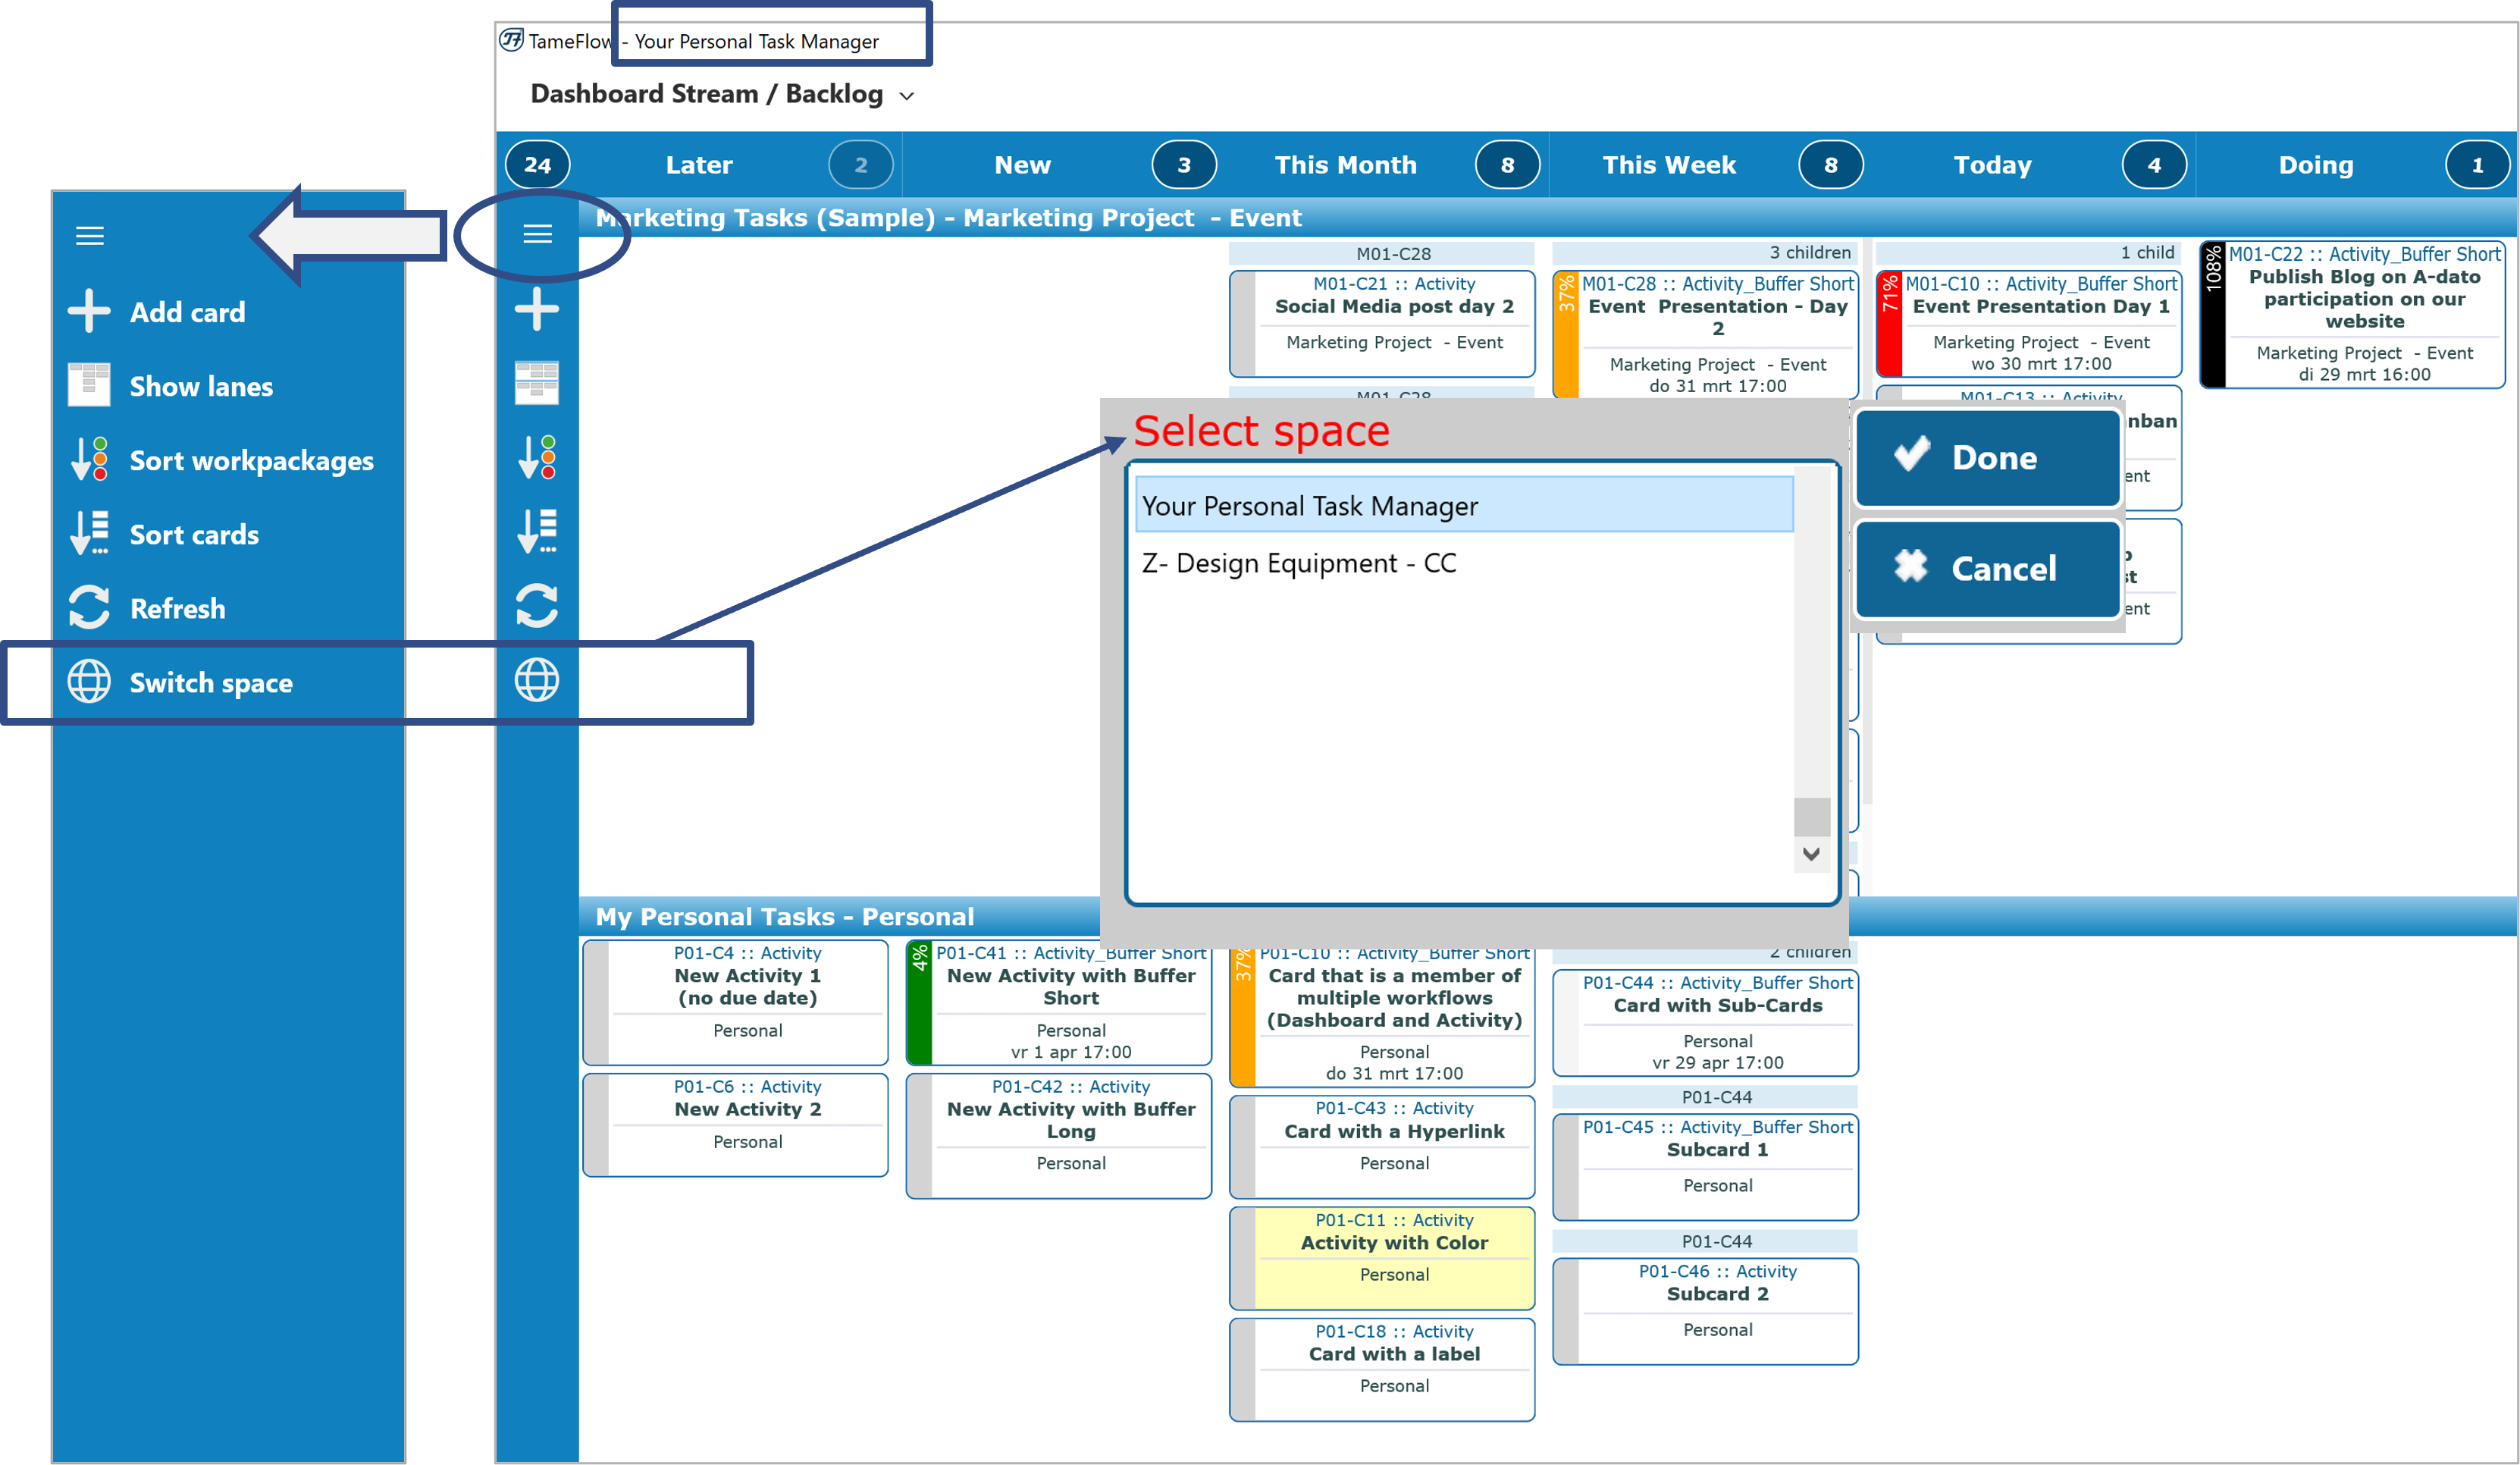
Task: Click the 24 count badge before Later
Action: [x=538, y=165]
